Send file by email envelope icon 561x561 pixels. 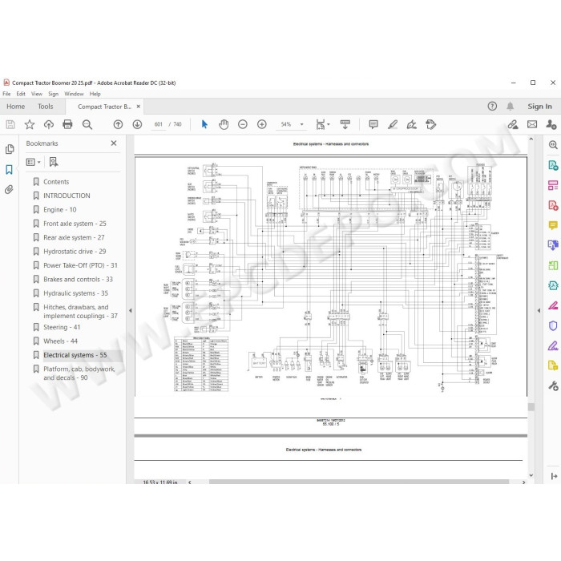tap(532, 124)
